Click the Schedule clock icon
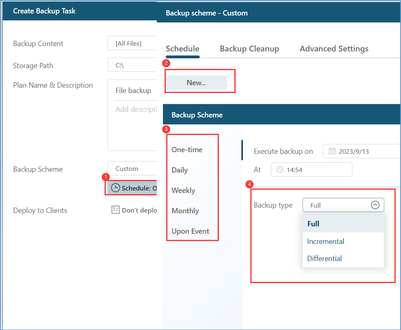Viewport: 401px width, 330px height. point(116,188)
